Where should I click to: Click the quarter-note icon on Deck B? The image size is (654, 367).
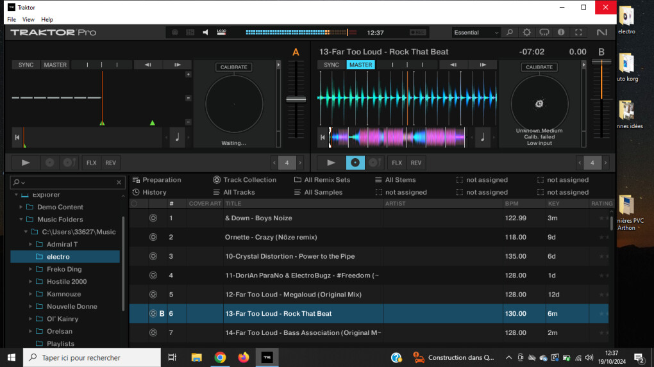tap(483, 137)
